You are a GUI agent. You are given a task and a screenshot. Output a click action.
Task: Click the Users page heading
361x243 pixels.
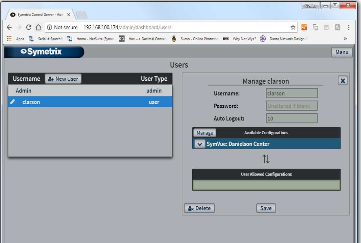click(179, 65)
